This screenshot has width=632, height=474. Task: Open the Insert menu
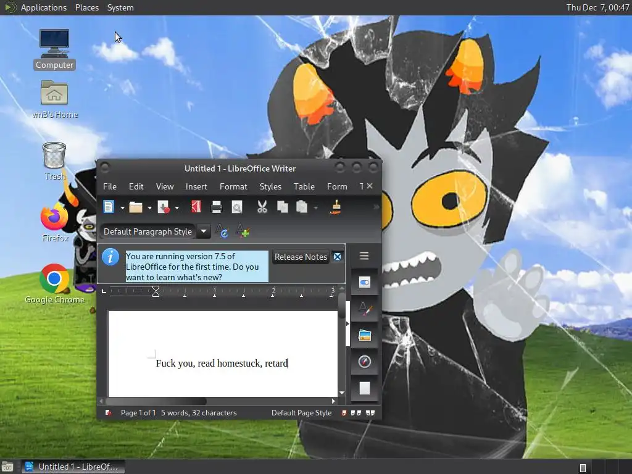[196, 186]
